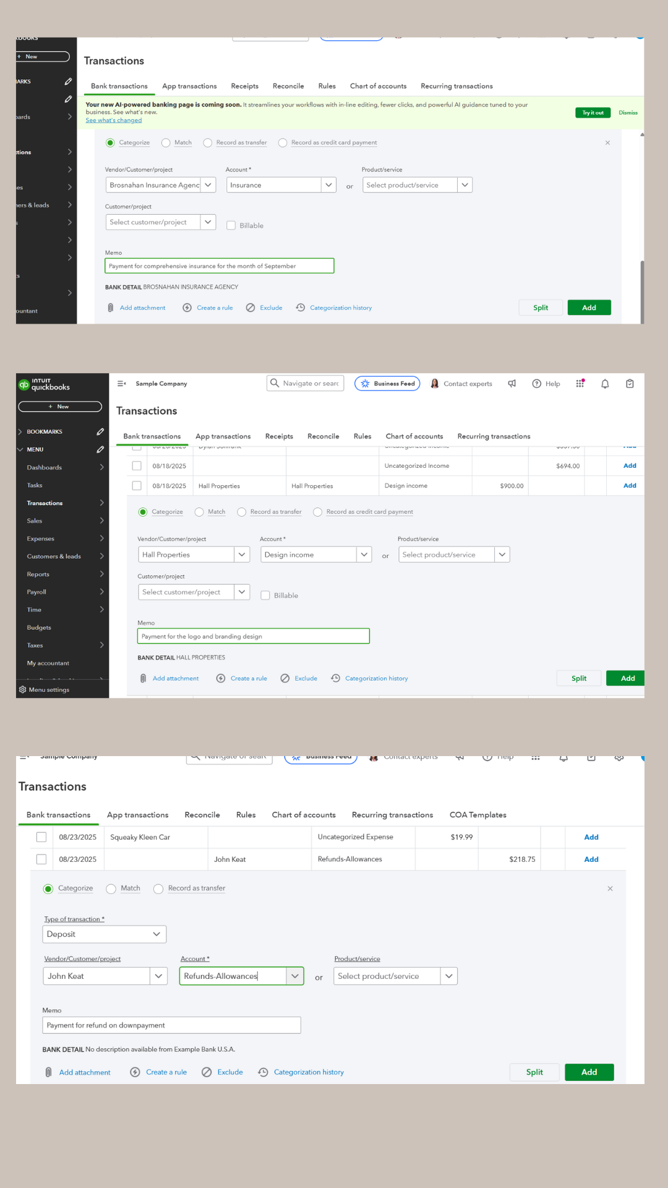668x1188 pixels.
Task: Click the paperclip in the John Keat panel
Action: coord(48,1072)
